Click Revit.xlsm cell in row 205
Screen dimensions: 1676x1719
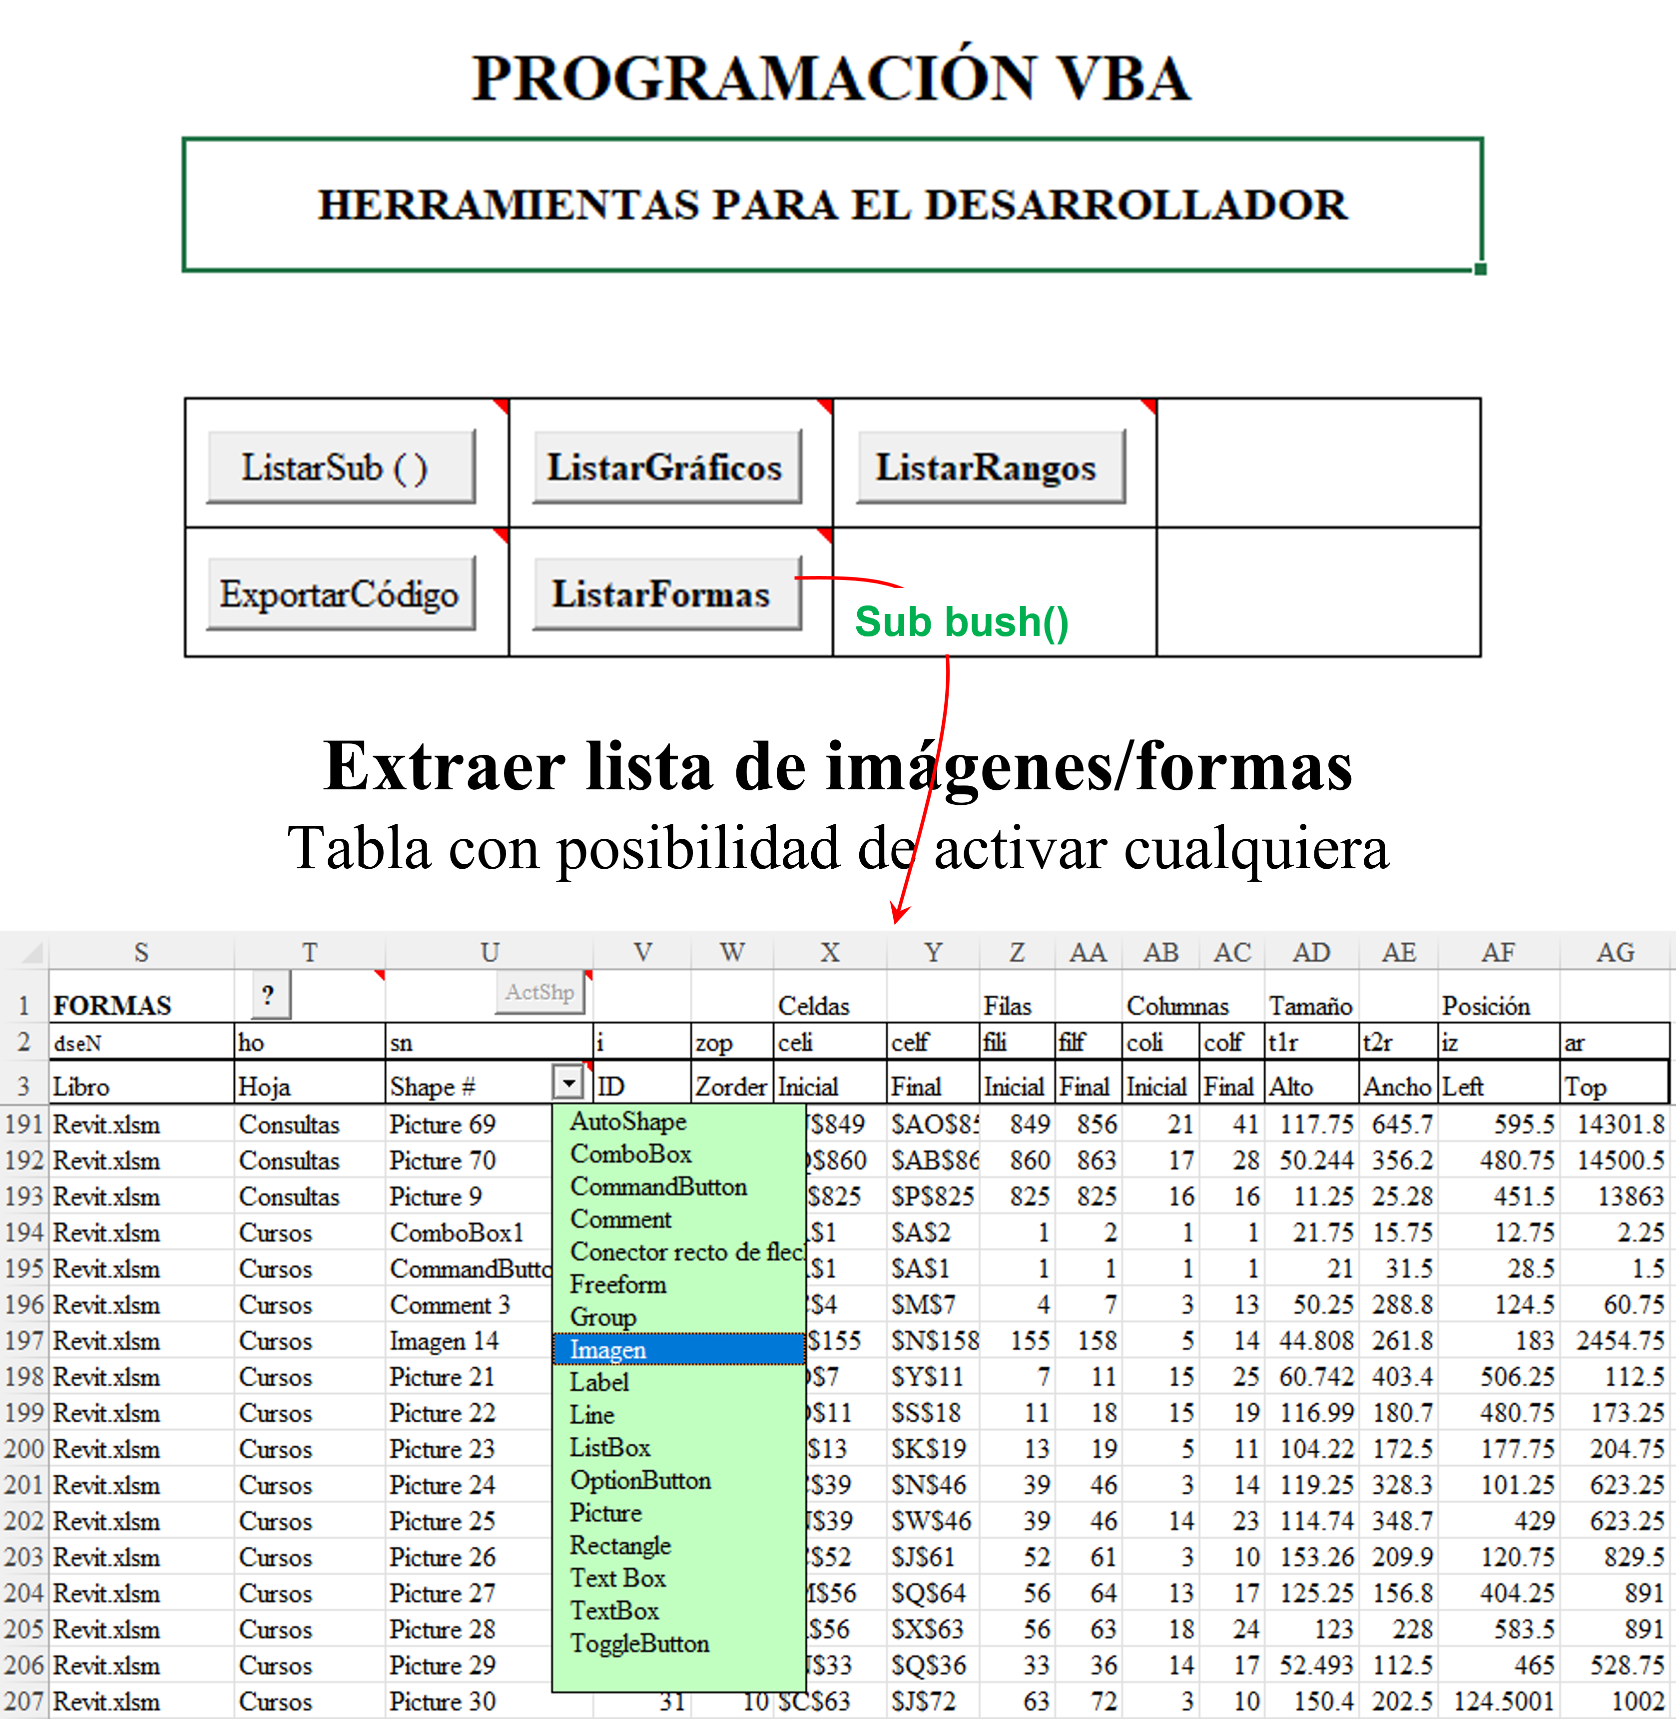(141, 1629)
